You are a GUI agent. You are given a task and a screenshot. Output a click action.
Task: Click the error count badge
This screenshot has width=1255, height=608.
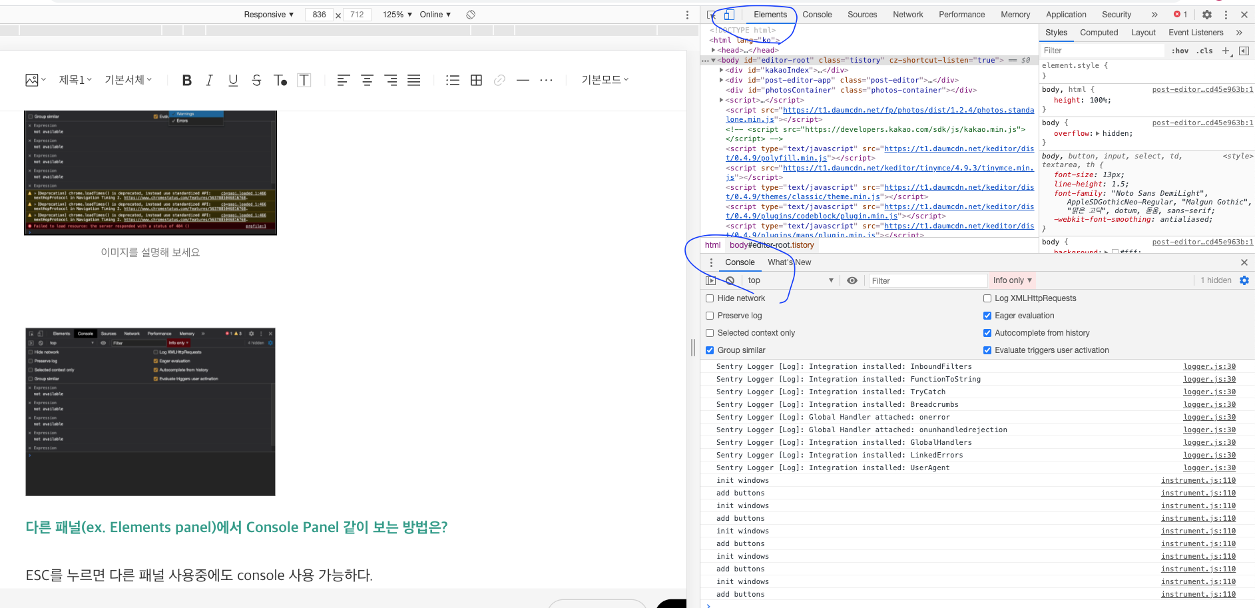[1180, 14]
